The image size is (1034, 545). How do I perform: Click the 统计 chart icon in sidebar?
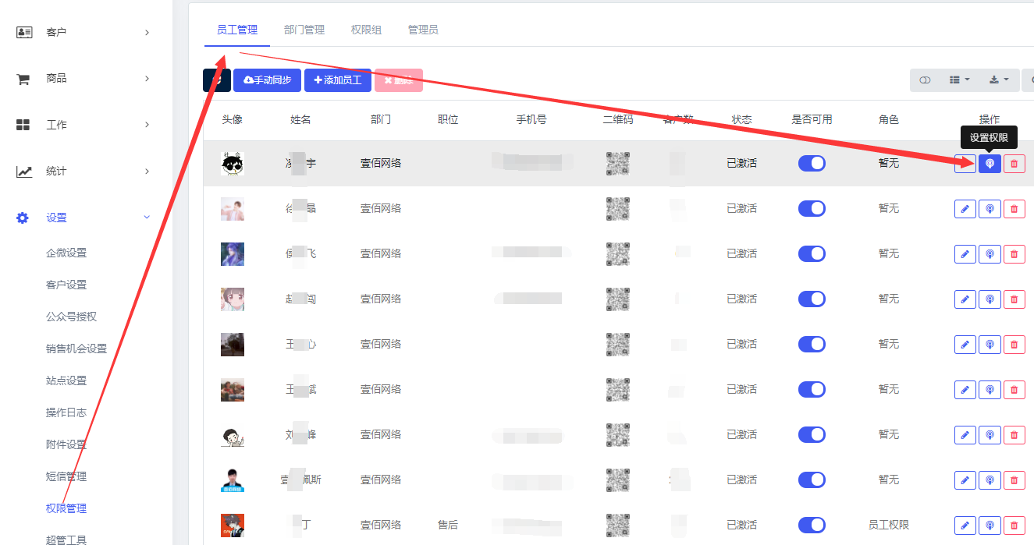pos(23,172)
